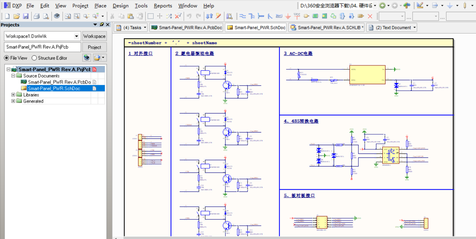Expand the Generated folder
Viewport: 476px width, 239px height.
[x=13, y=101]
